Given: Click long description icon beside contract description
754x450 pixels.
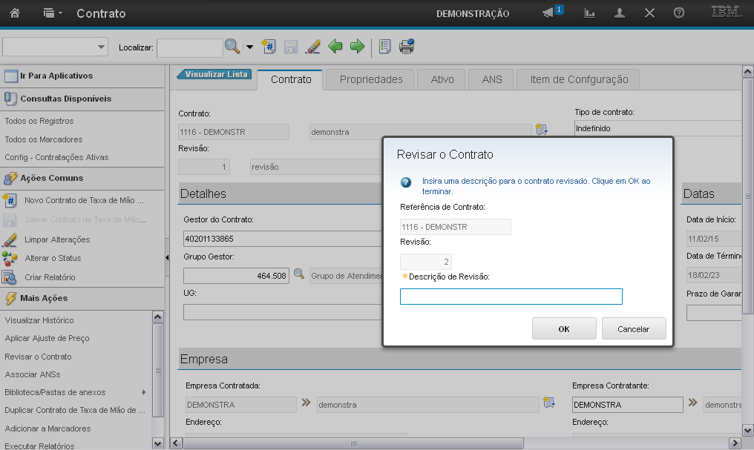Looking at the screenshot, I should tap(542, 130).
